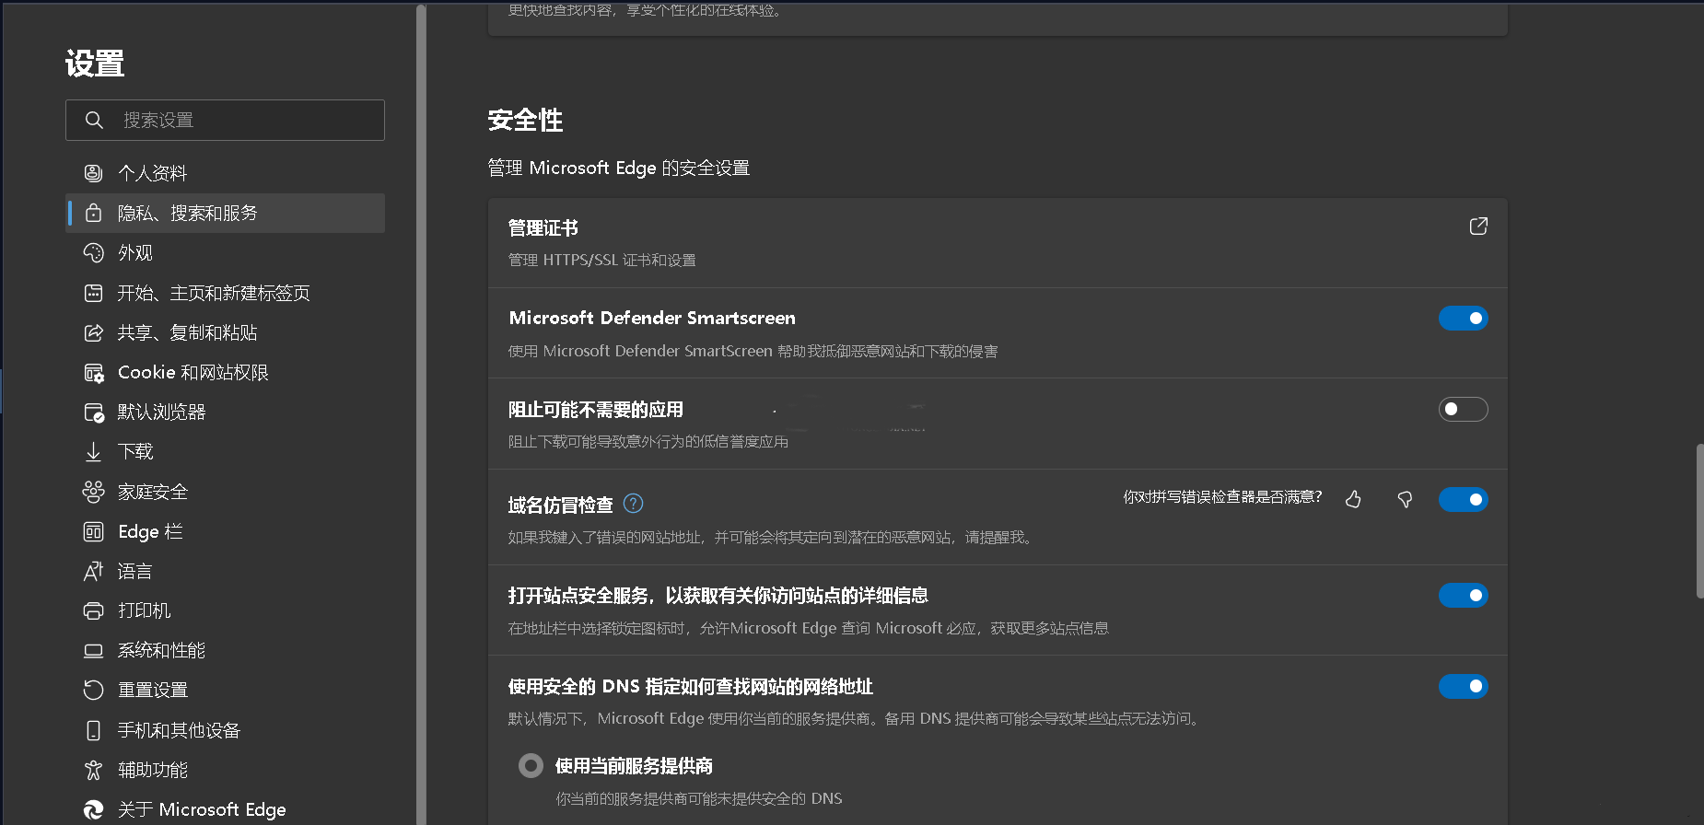Open the 家庭安全 settings page
Viewport: 1704px width, 825px height.
point(225,492)
